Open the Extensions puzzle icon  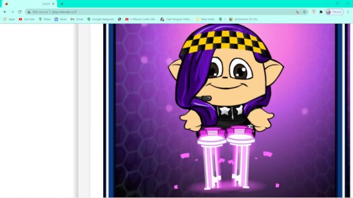[x=321, y=12]
